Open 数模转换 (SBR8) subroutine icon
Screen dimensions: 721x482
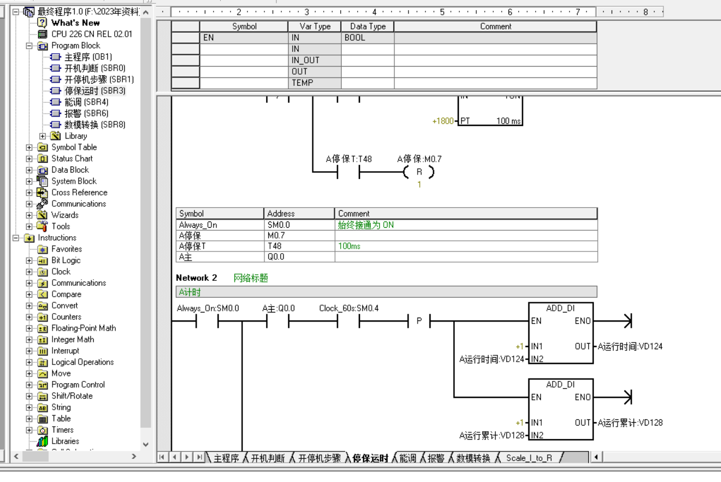point(55,124)
